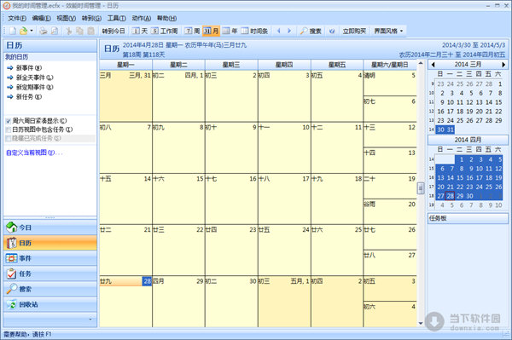The image size is (512, 340).
Task: Open the 工具(T) menu
Action: [117, 18]
